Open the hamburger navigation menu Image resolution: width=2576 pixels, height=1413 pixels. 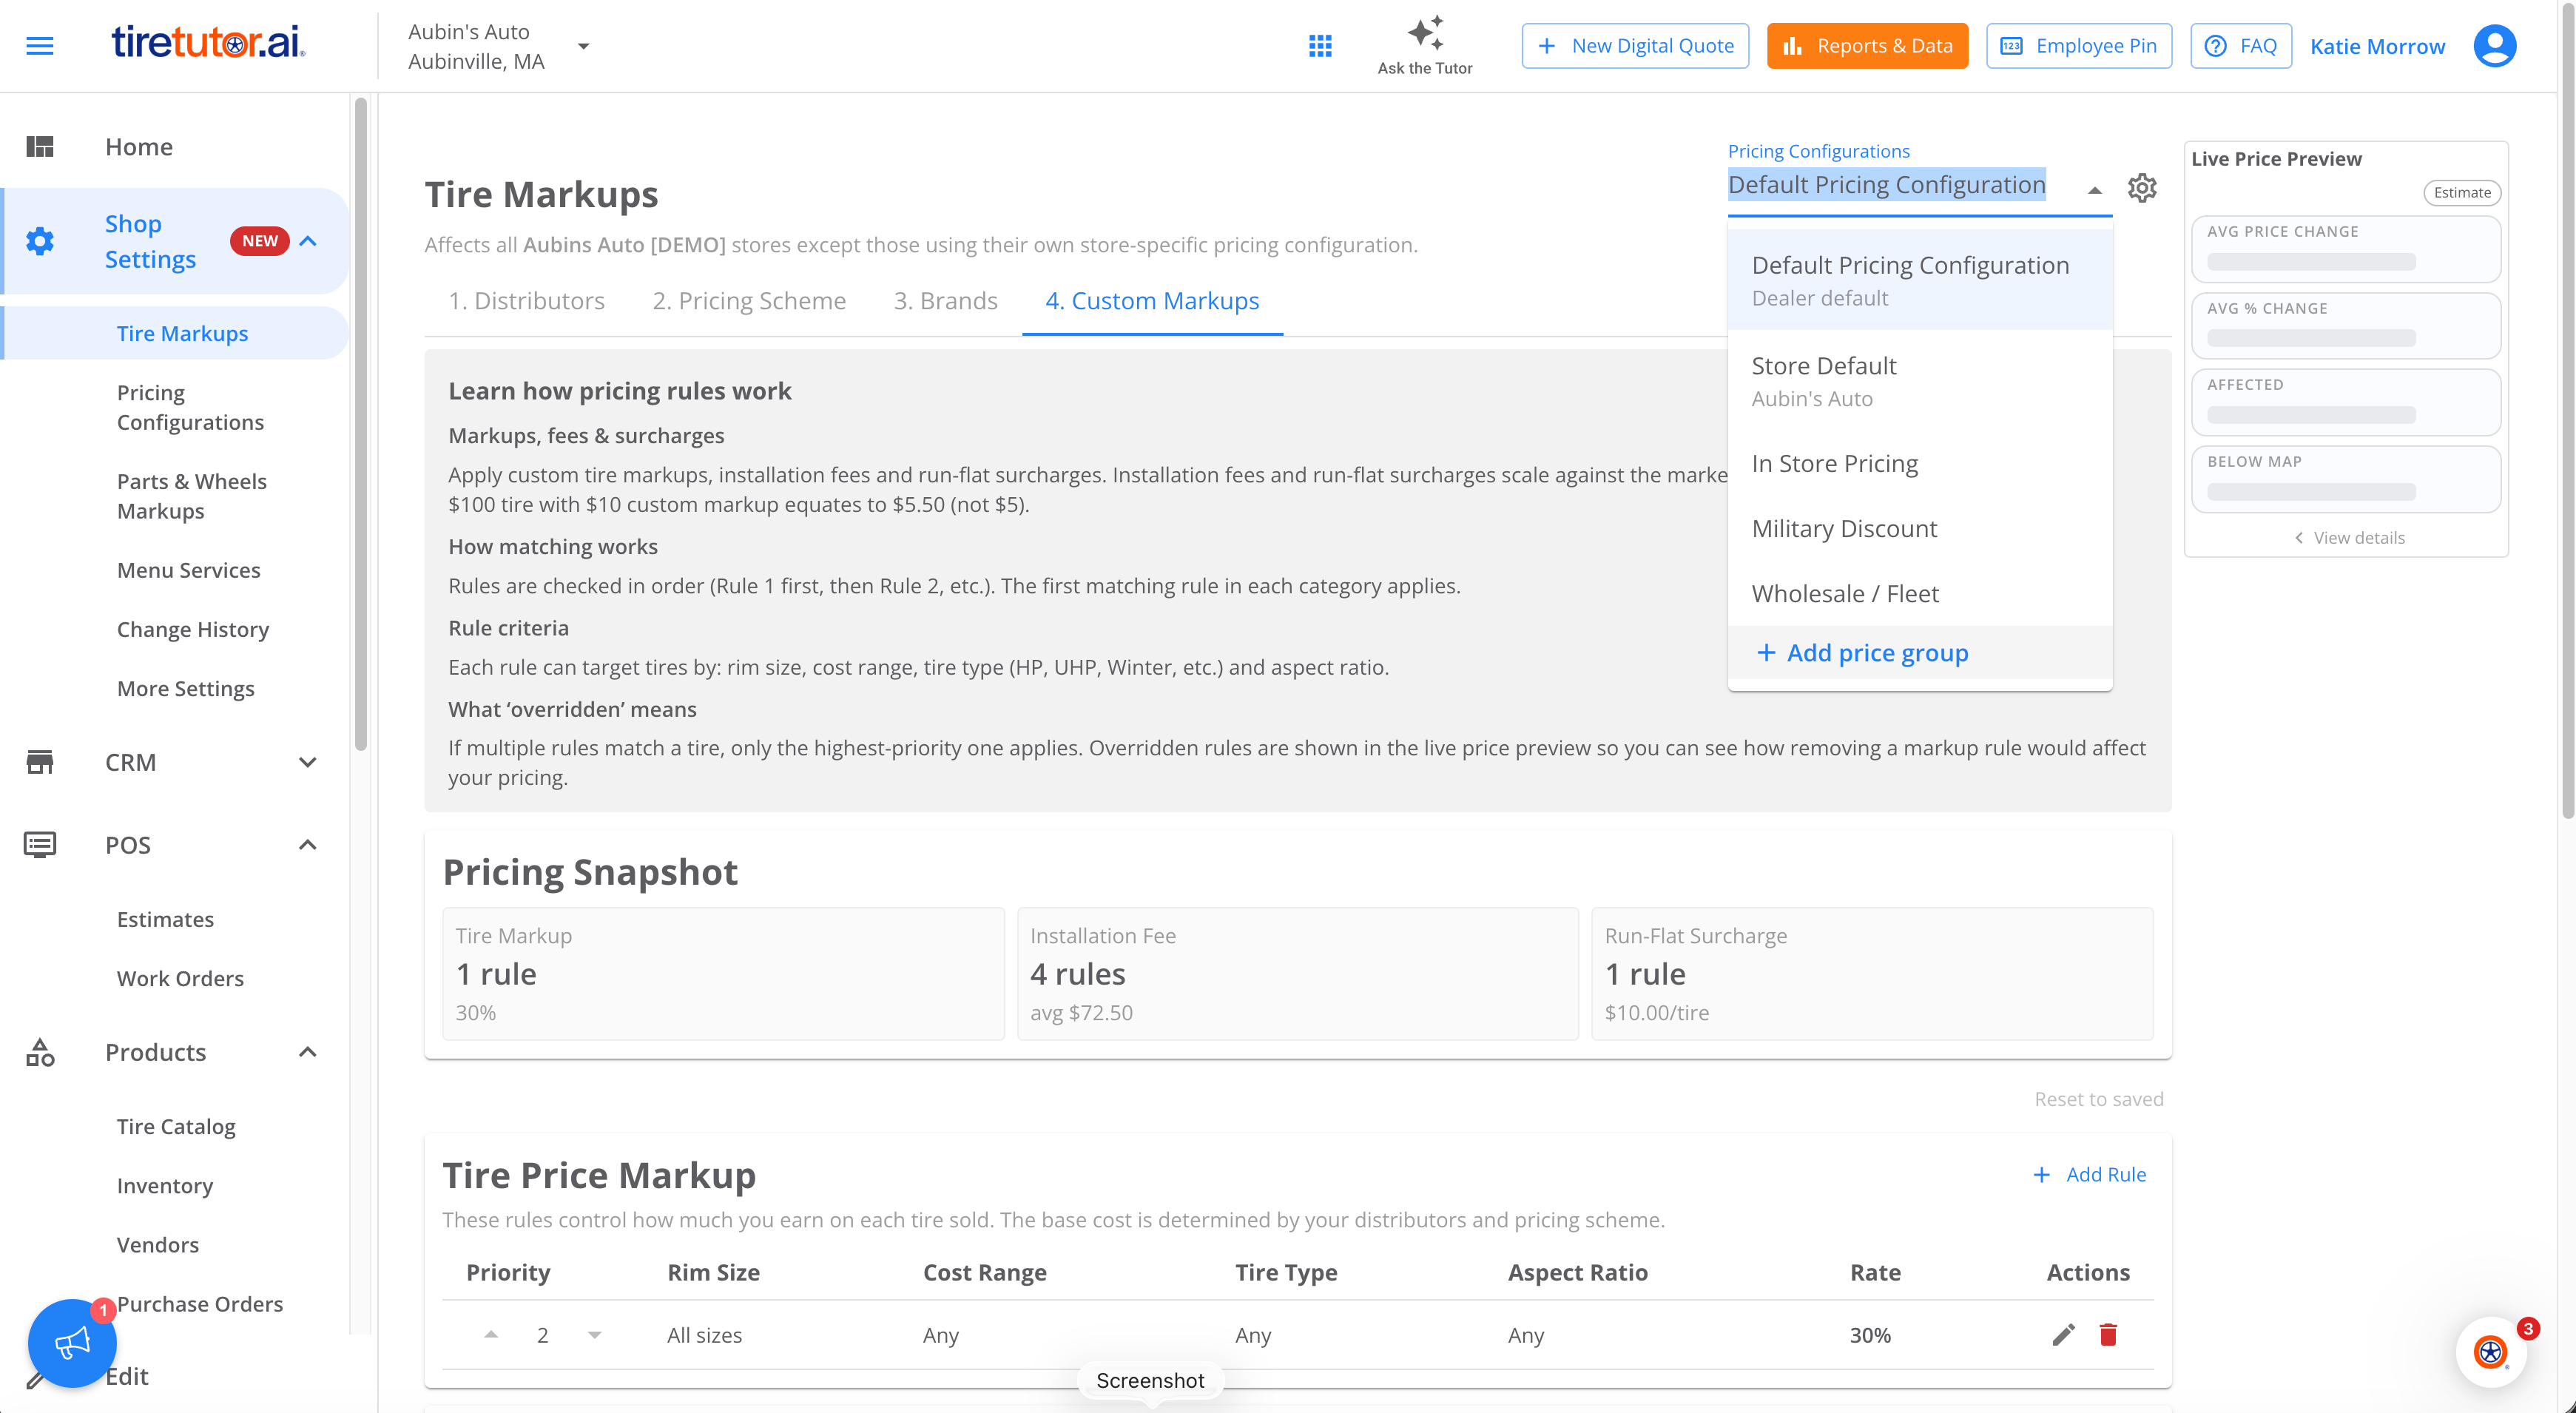click(x=40, y=46)
